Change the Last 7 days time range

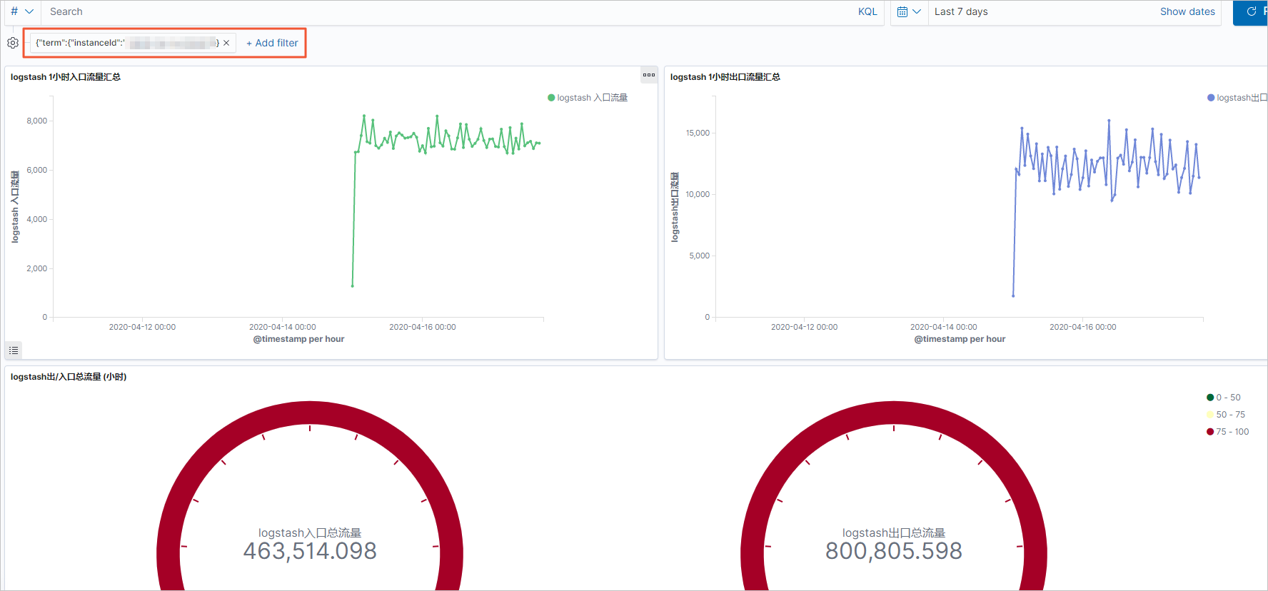point(961,11)
